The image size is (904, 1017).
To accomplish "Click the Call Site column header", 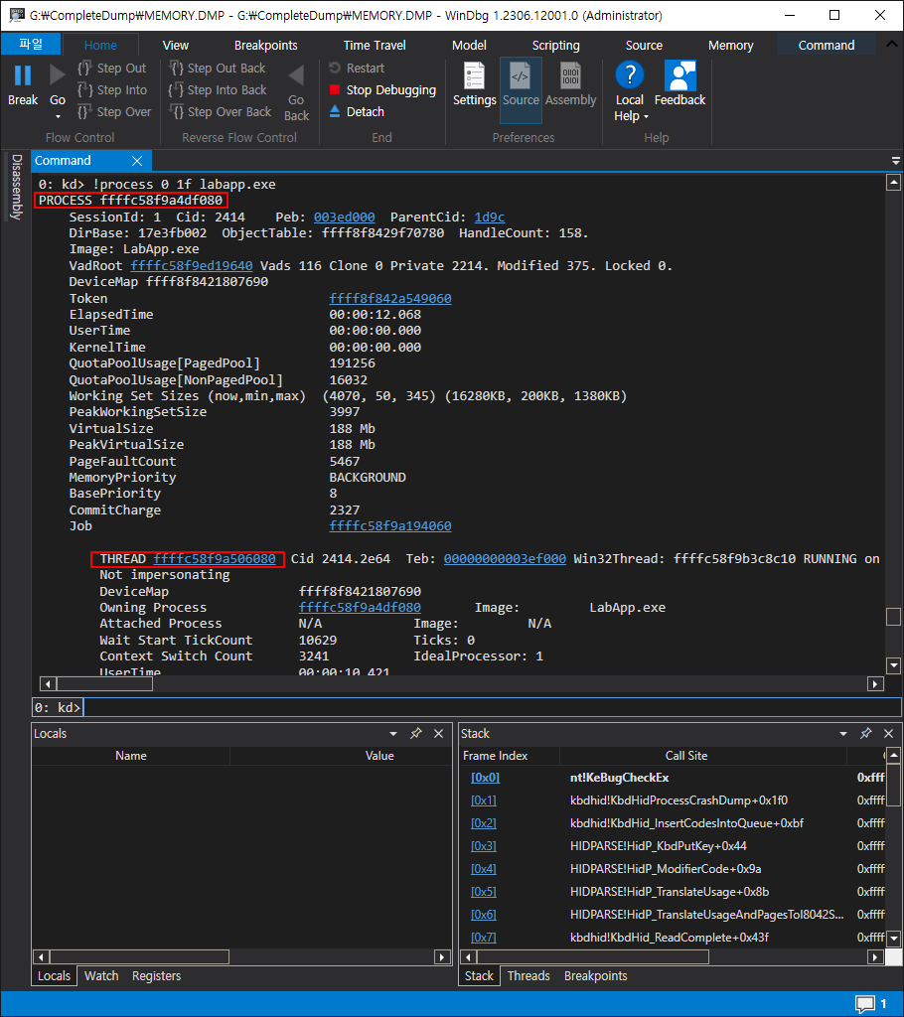I will (686, 756).
